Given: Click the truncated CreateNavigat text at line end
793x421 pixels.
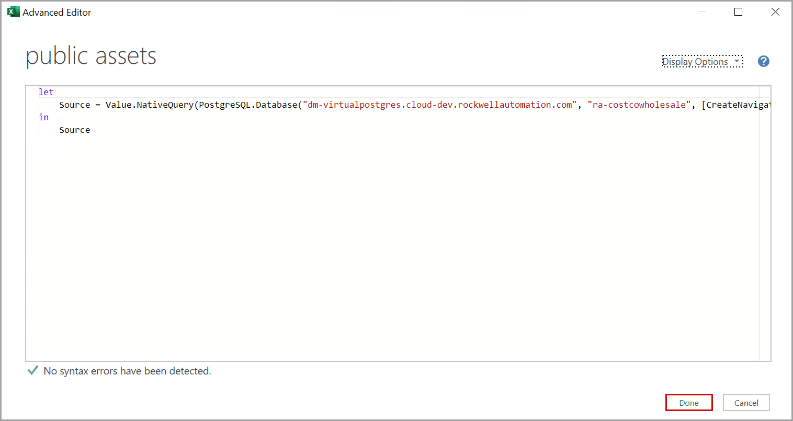Looking at the screenshot, I should pyautogui.click(x=738, y=105).
